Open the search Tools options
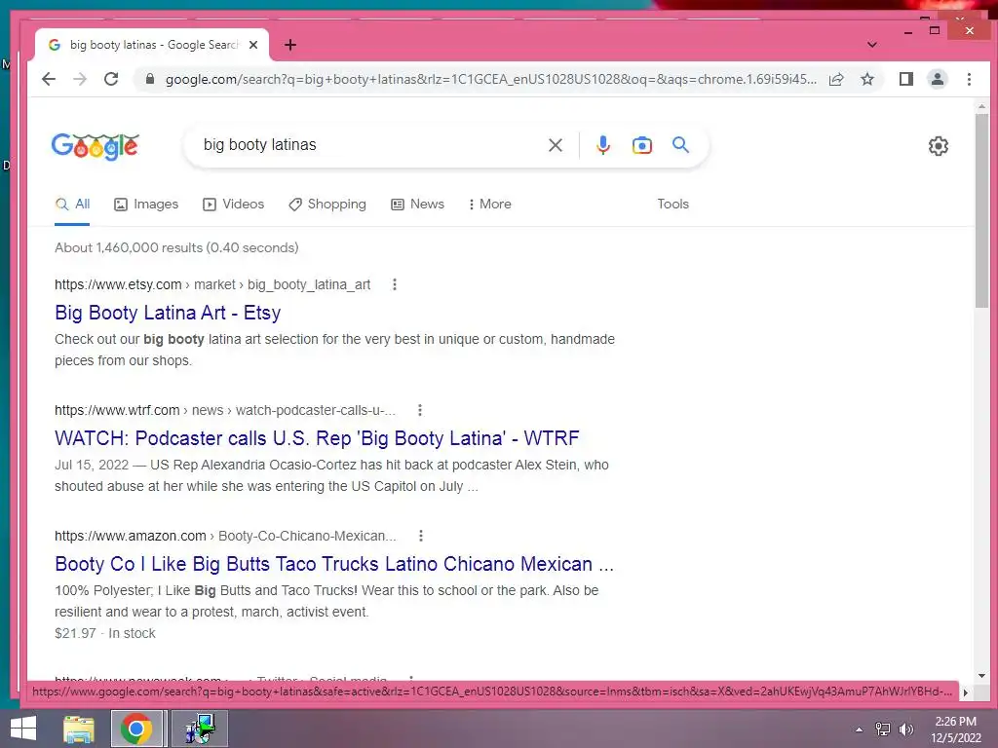Image resolution: width=998 pixels, height=748 pixels. point(672,205)
